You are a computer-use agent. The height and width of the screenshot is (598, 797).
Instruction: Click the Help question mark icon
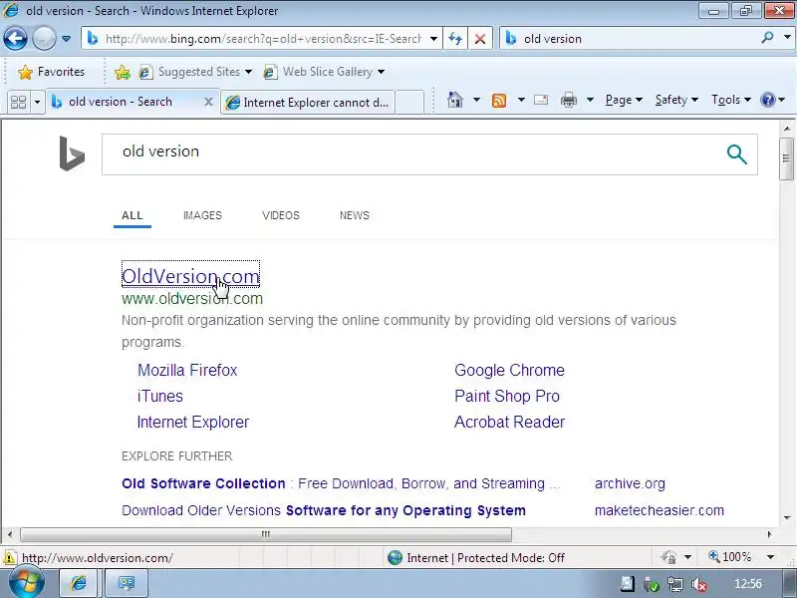point(768,100)
